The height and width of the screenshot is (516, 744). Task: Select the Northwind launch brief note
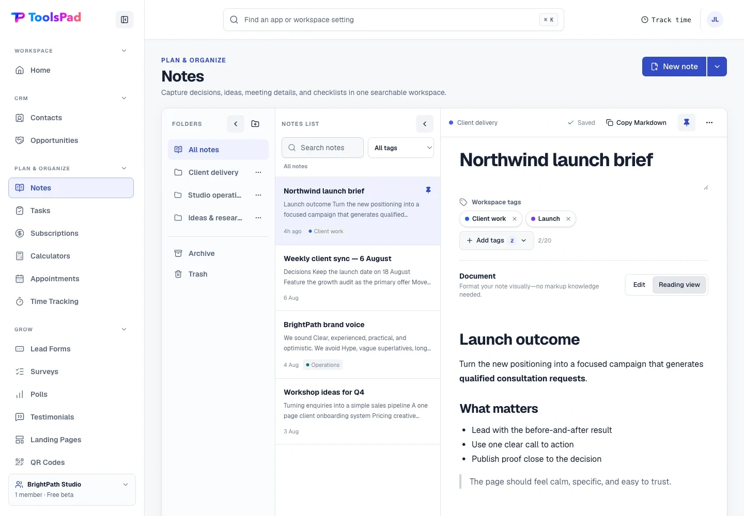[358, 211]
